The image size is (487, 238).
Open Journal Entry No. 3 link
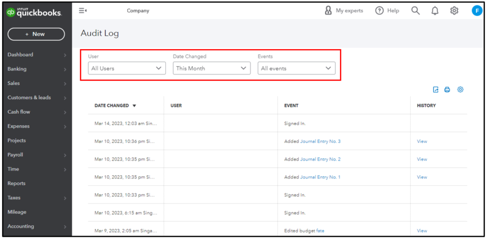[x=320, y=141]
